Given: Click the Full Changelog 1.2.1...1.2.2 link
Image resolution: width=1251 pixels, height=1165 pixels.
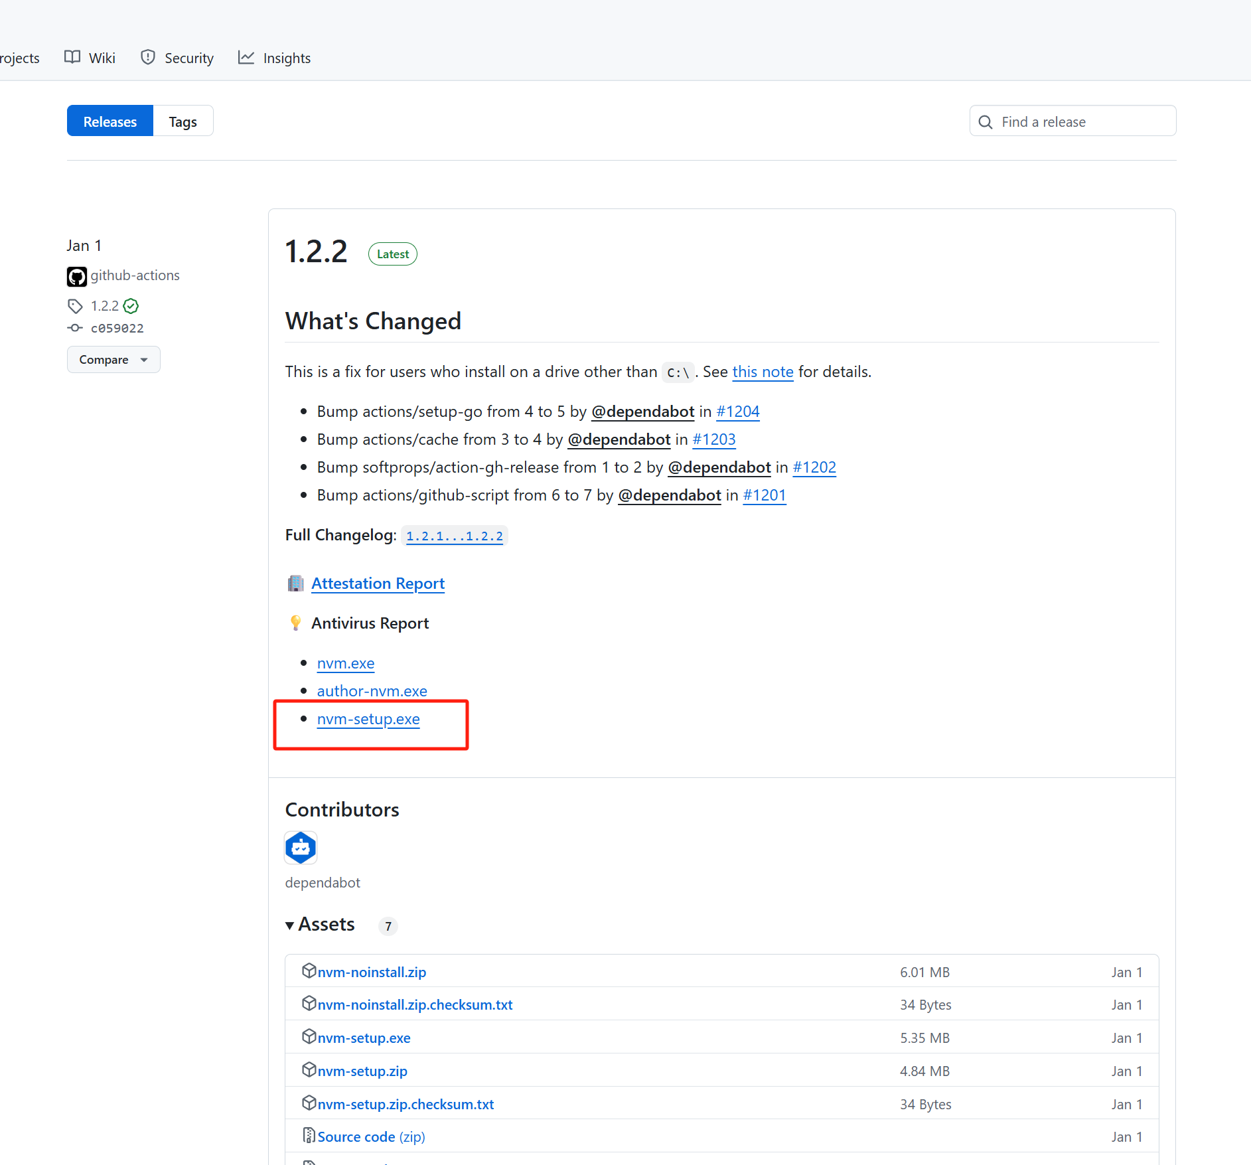Looking at the screenshot, I should coord(454,535).
